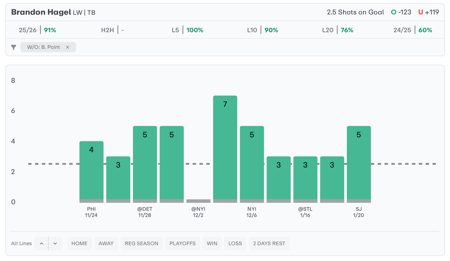
Task: Toggle the HOME games filter
Action: [x=79, y=243]
